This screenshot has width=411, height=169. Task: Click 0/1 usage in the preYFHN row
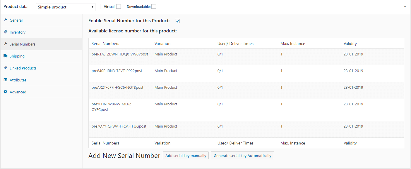tap(220, 104)
